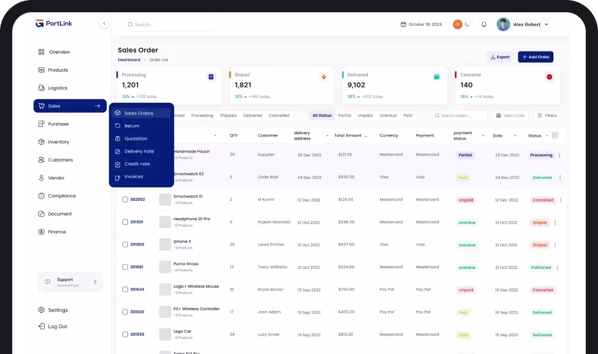This screenshot has height=354, width=598.
Task: Collapse the sidebar with the chevron button
Action: 104,24
